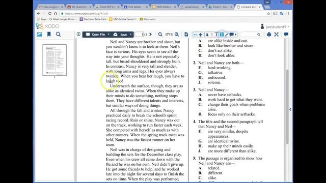Select the fit-width icon
Image resolution: width=326 pixels, height=183 pixels.
point(195,35)
